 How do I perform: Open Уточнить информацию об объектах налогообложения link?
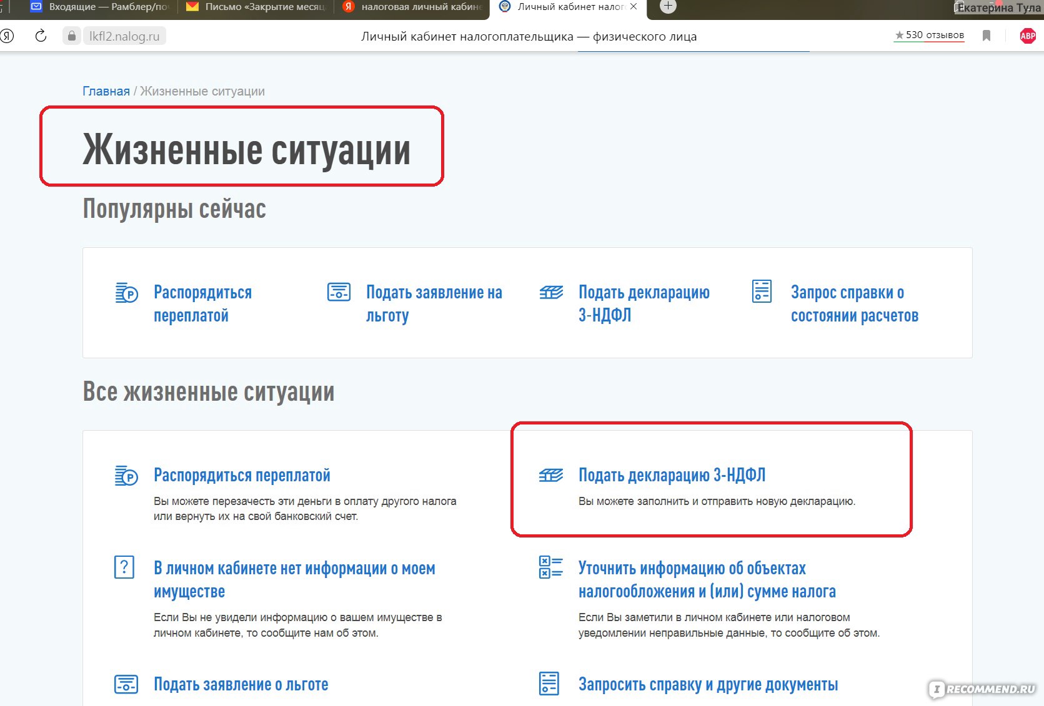pos(707,580)
